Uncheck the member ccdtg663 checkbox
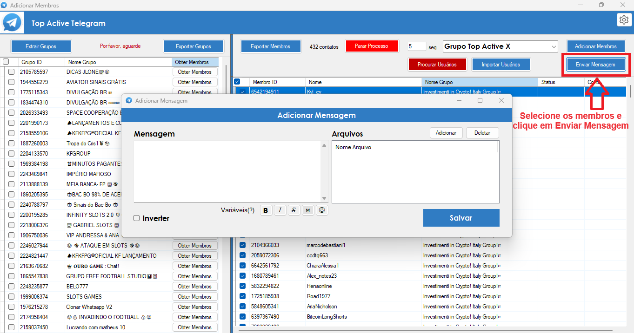Screen dimensions: 634x333 click(242, 255)
